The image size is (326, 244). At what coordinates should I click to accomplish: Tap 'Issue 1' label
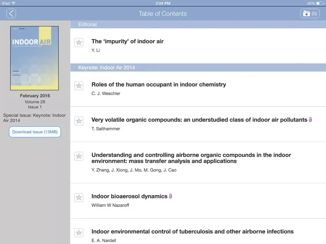35,107
